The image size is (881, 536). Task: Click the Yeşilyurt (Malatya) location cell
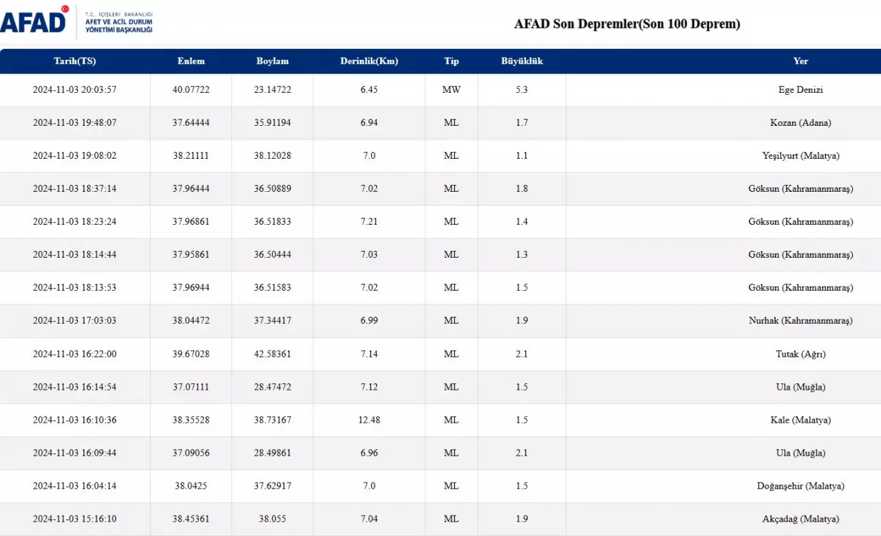tap(800, 156)
